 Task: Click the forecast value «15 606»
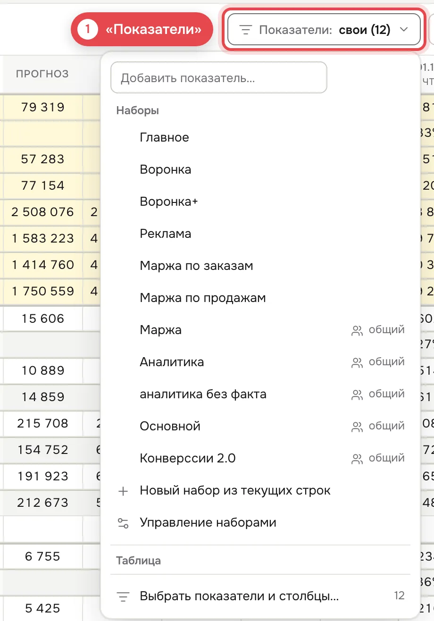coord(43,319)
